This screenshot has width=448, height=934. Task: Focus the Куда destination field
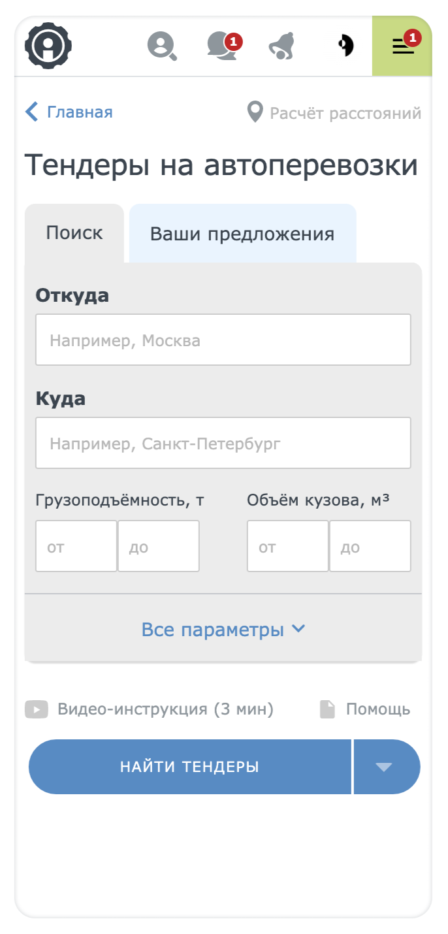pyautogui.click(x=223, y=443)
